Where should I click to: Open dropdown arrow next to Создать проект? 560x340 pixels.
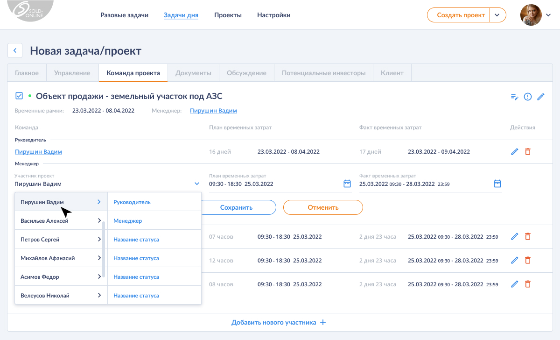point(498,15)
